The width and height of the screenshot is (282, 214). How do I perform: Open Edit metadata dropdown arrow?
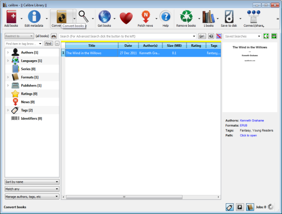[47, 19]
